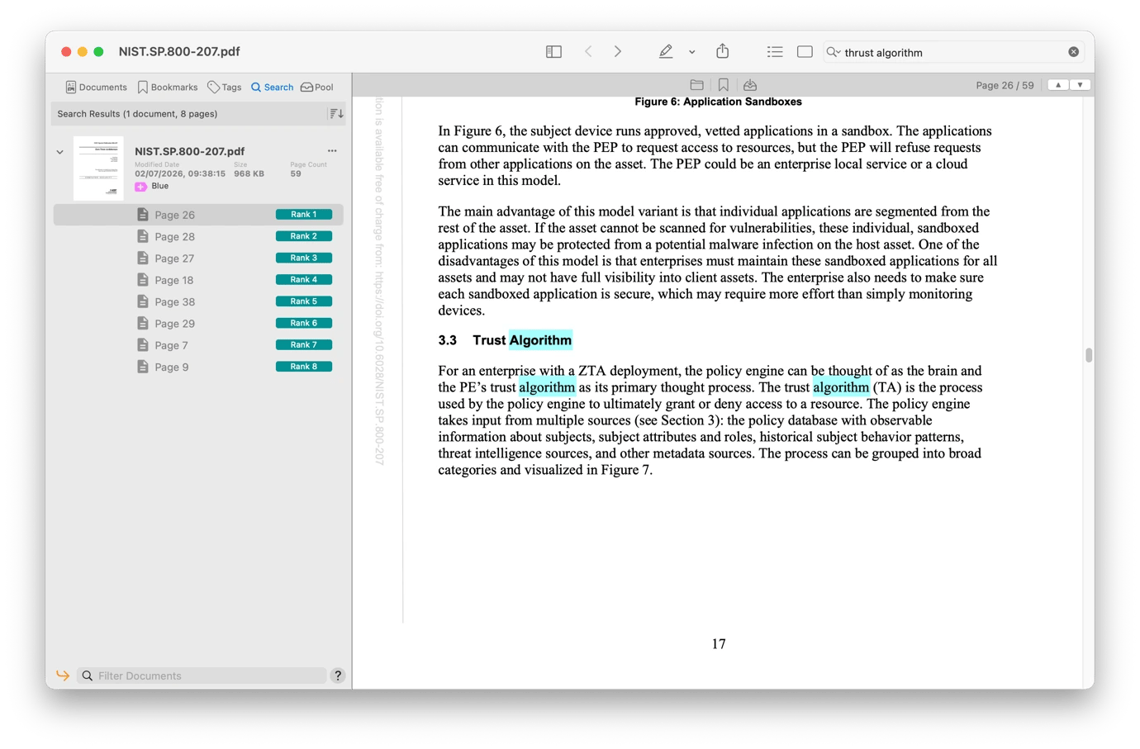Change the search results sort order

[336, 114]
